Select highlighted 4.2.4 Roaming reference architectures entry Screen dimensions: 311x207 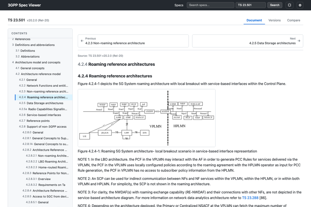tap(44, 97)
